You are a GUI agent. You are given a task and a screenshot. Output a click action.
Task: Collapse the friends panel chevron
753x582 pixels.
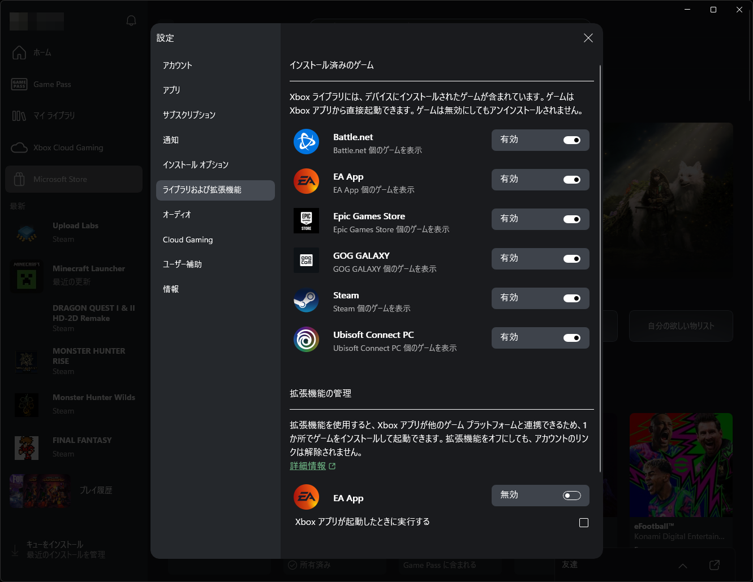pyautogui.click(x=683, y=566)
